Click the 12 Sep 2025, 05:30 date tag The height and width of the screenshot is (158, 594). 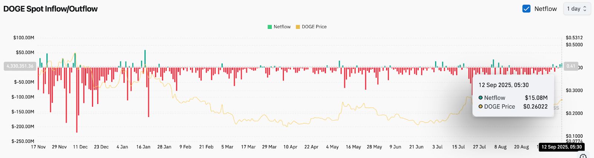(x=561, y=147)
